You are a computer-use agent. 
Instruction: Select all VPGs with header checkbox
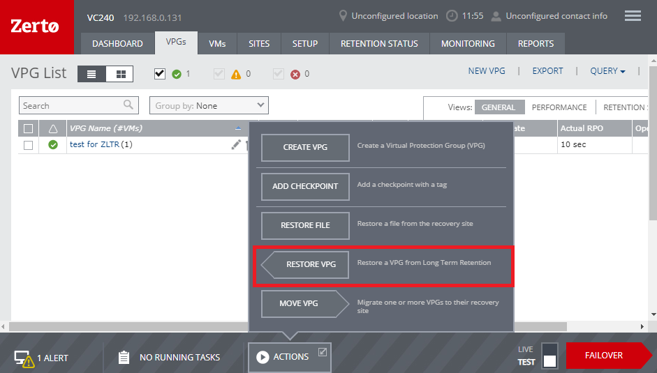pyautogui.click(x=28, y=128)
